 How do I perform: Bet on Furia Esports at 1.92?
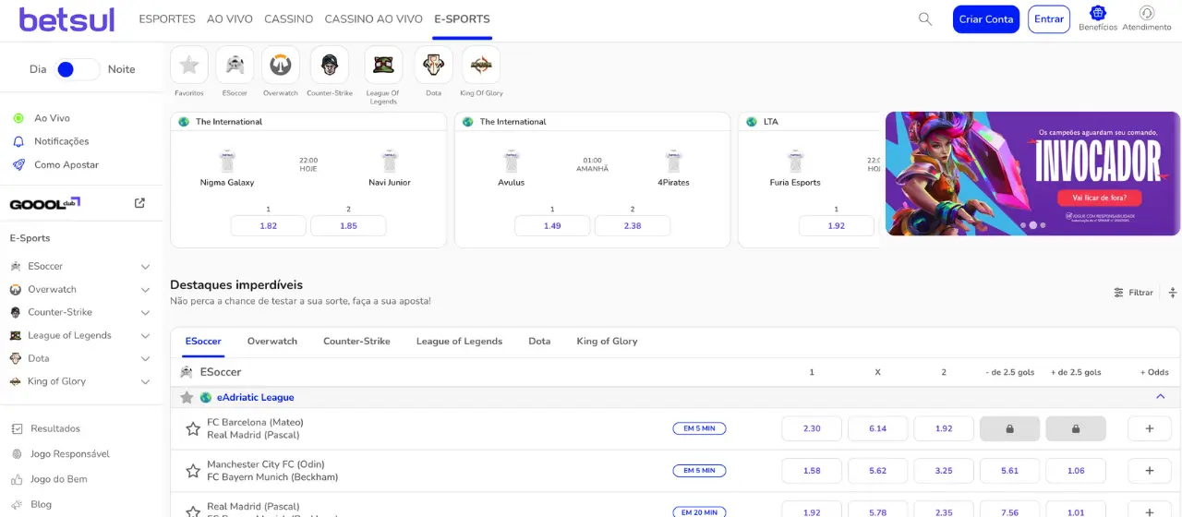pyautogui.click(x=837, y=225)
